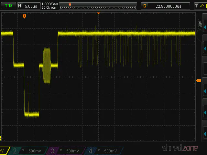Click the orange center triangle time reference marker
This screenshot has width=207, height=155.
(99, 13)
